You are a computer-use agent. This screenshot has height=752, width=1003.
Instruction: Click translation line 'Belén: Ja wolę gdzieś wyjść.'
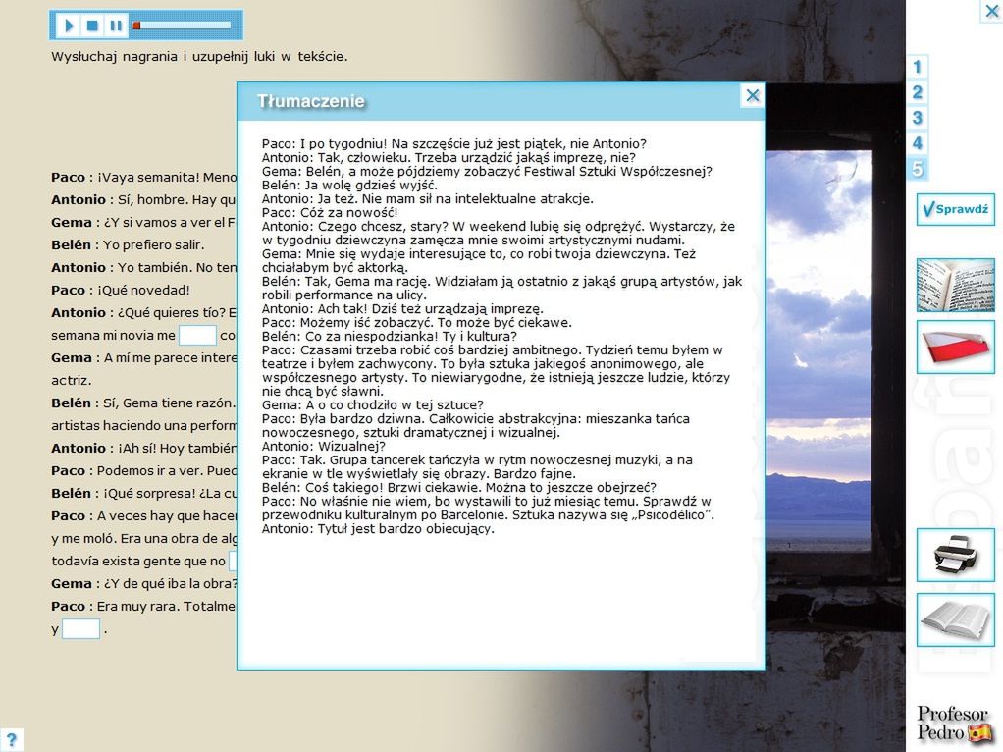click(x=349, y=185)
